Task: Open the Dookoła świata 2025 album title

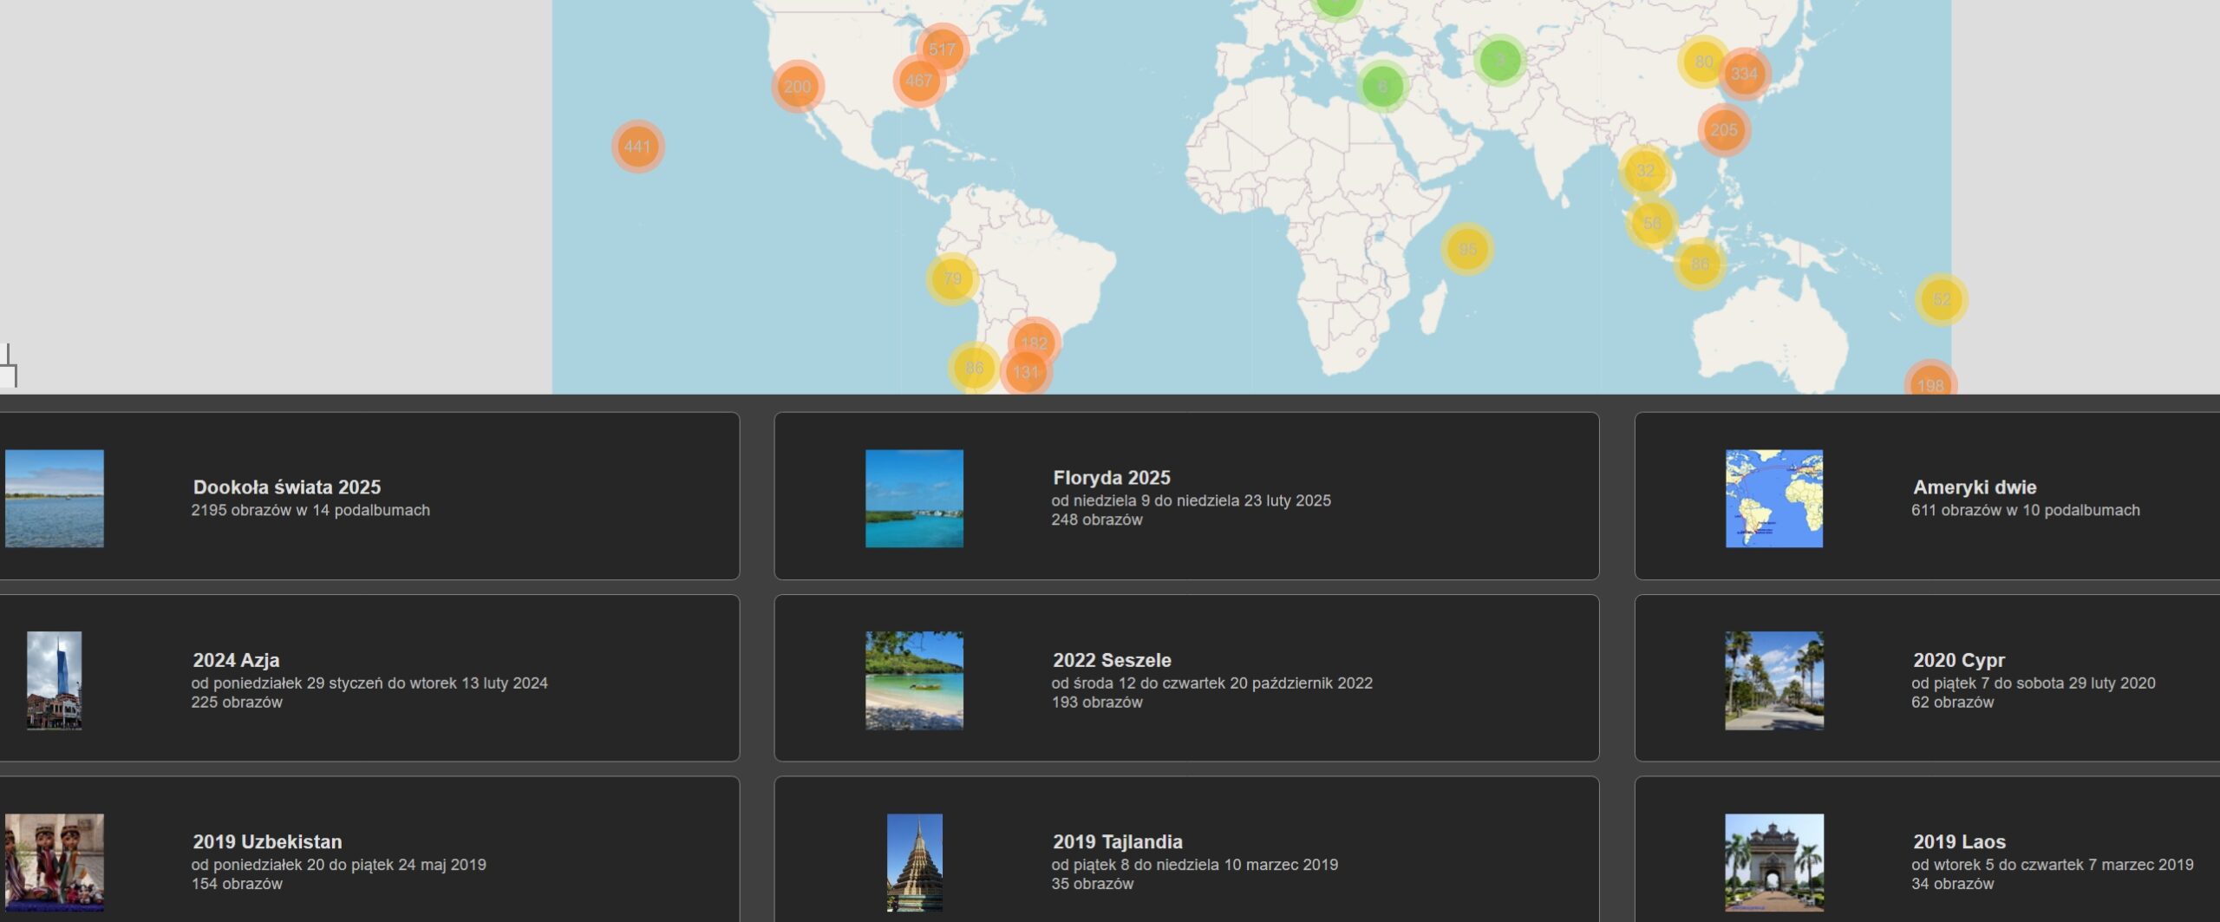Action: tap(286, 487)
